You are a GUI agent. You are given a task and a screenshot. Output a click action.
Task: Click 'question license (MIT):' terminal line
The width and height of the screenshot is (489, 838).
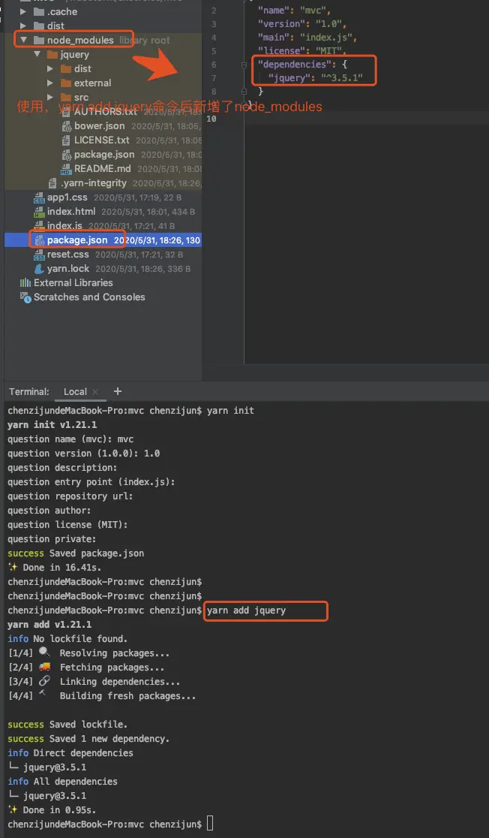point(67,525)
